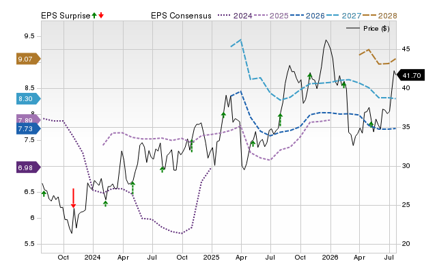Select the green surprise arrow from May 2026
The image size is (437, 261).
pos(371,124)
